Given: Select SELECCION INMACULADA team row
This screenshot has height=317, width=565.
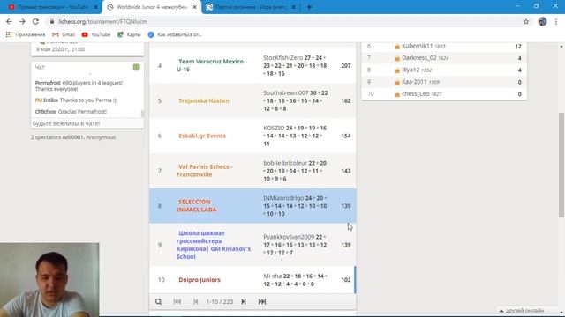Looking at the screenshot, I should [x=252, y=206].
